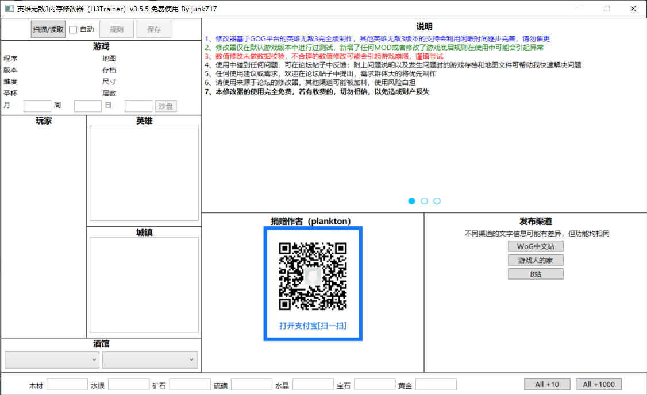This screenshot has height=395, width=647.
Task: Minimize the H3Trainer window
Action: (x=581, y=9)
